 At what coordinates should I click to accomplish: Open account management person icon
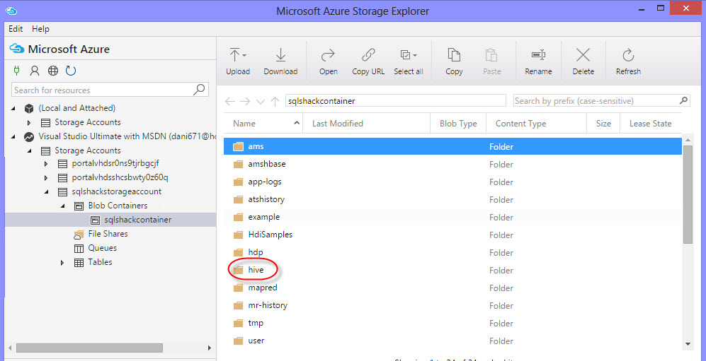34,71
